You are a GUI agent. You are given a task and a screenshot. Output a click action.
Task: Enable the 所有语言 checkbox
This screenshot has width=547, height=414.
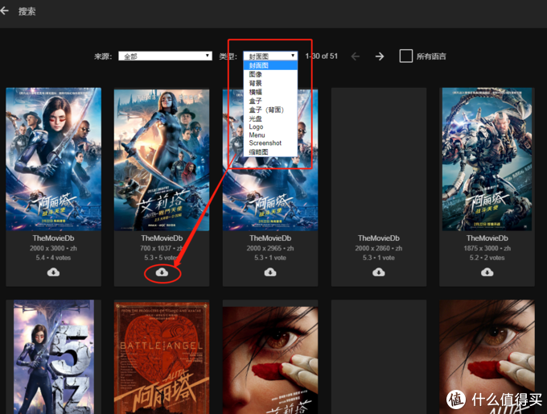point(405,56)
